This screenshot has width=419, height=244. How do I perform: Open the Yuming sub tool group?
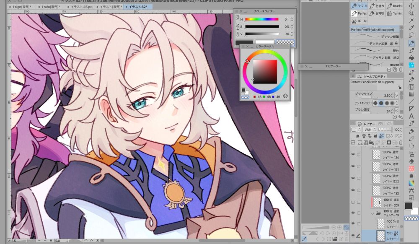[395, 13]
